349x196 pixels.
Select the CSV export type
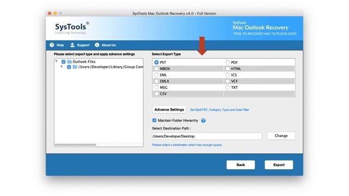[x=157, y=94]
